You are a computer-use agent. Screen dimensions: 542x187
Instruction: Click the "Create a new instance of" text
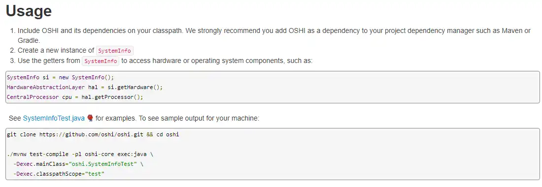pos(56,50)
